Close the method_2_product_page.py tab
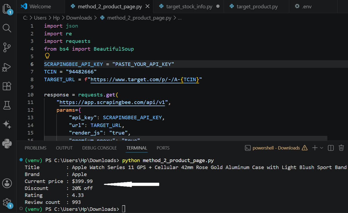 tap(148, 6)
